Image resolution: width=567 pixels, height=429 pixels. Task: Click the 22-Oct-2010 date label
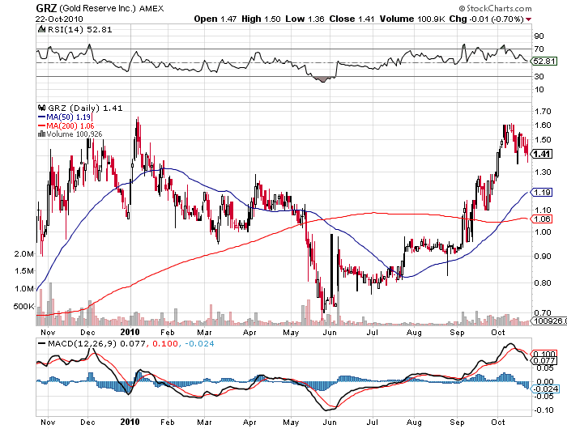[59, 19]
